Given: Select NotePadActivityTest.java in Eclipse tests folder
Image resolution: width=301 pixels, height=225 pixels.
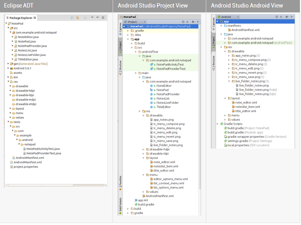Looking at the screenshot, I should tap(43, 149).
